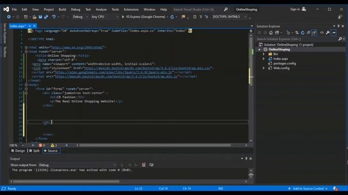
Task: Refresh Solution Explorer with blue arrow icon
Action: tap(302, 32)
